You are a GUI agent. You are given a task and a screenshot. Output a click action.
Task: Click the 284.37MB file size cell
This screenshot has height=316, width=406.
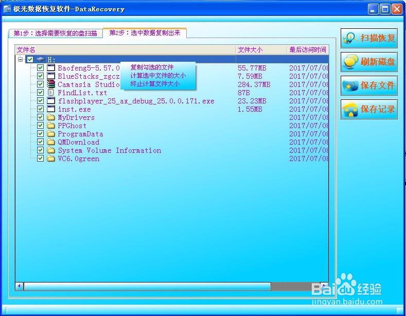point(254,84)
